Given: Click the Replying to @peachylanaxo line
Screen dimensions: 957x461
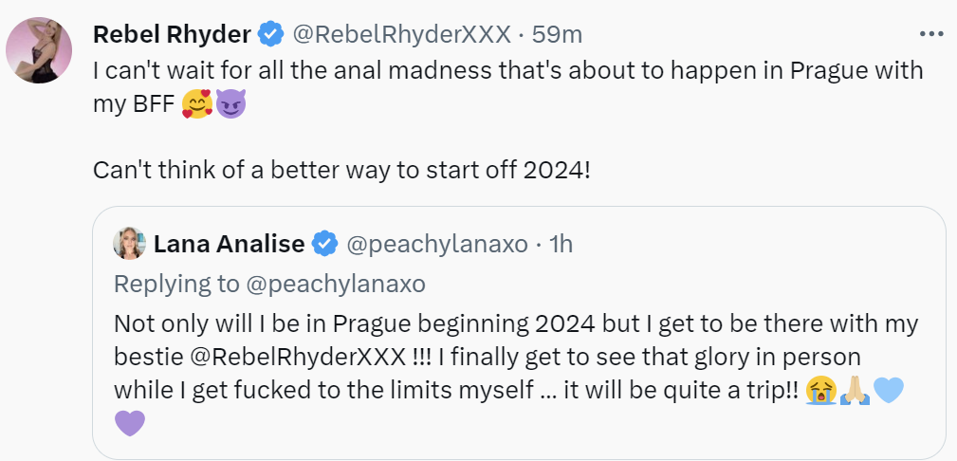Looking at the screenshot, I should (269, 284).
